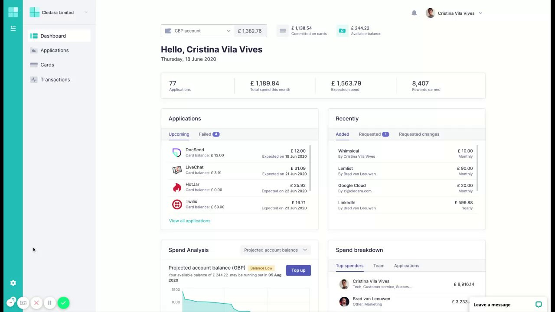Open the GBP account dropdown

pos(198,31)
